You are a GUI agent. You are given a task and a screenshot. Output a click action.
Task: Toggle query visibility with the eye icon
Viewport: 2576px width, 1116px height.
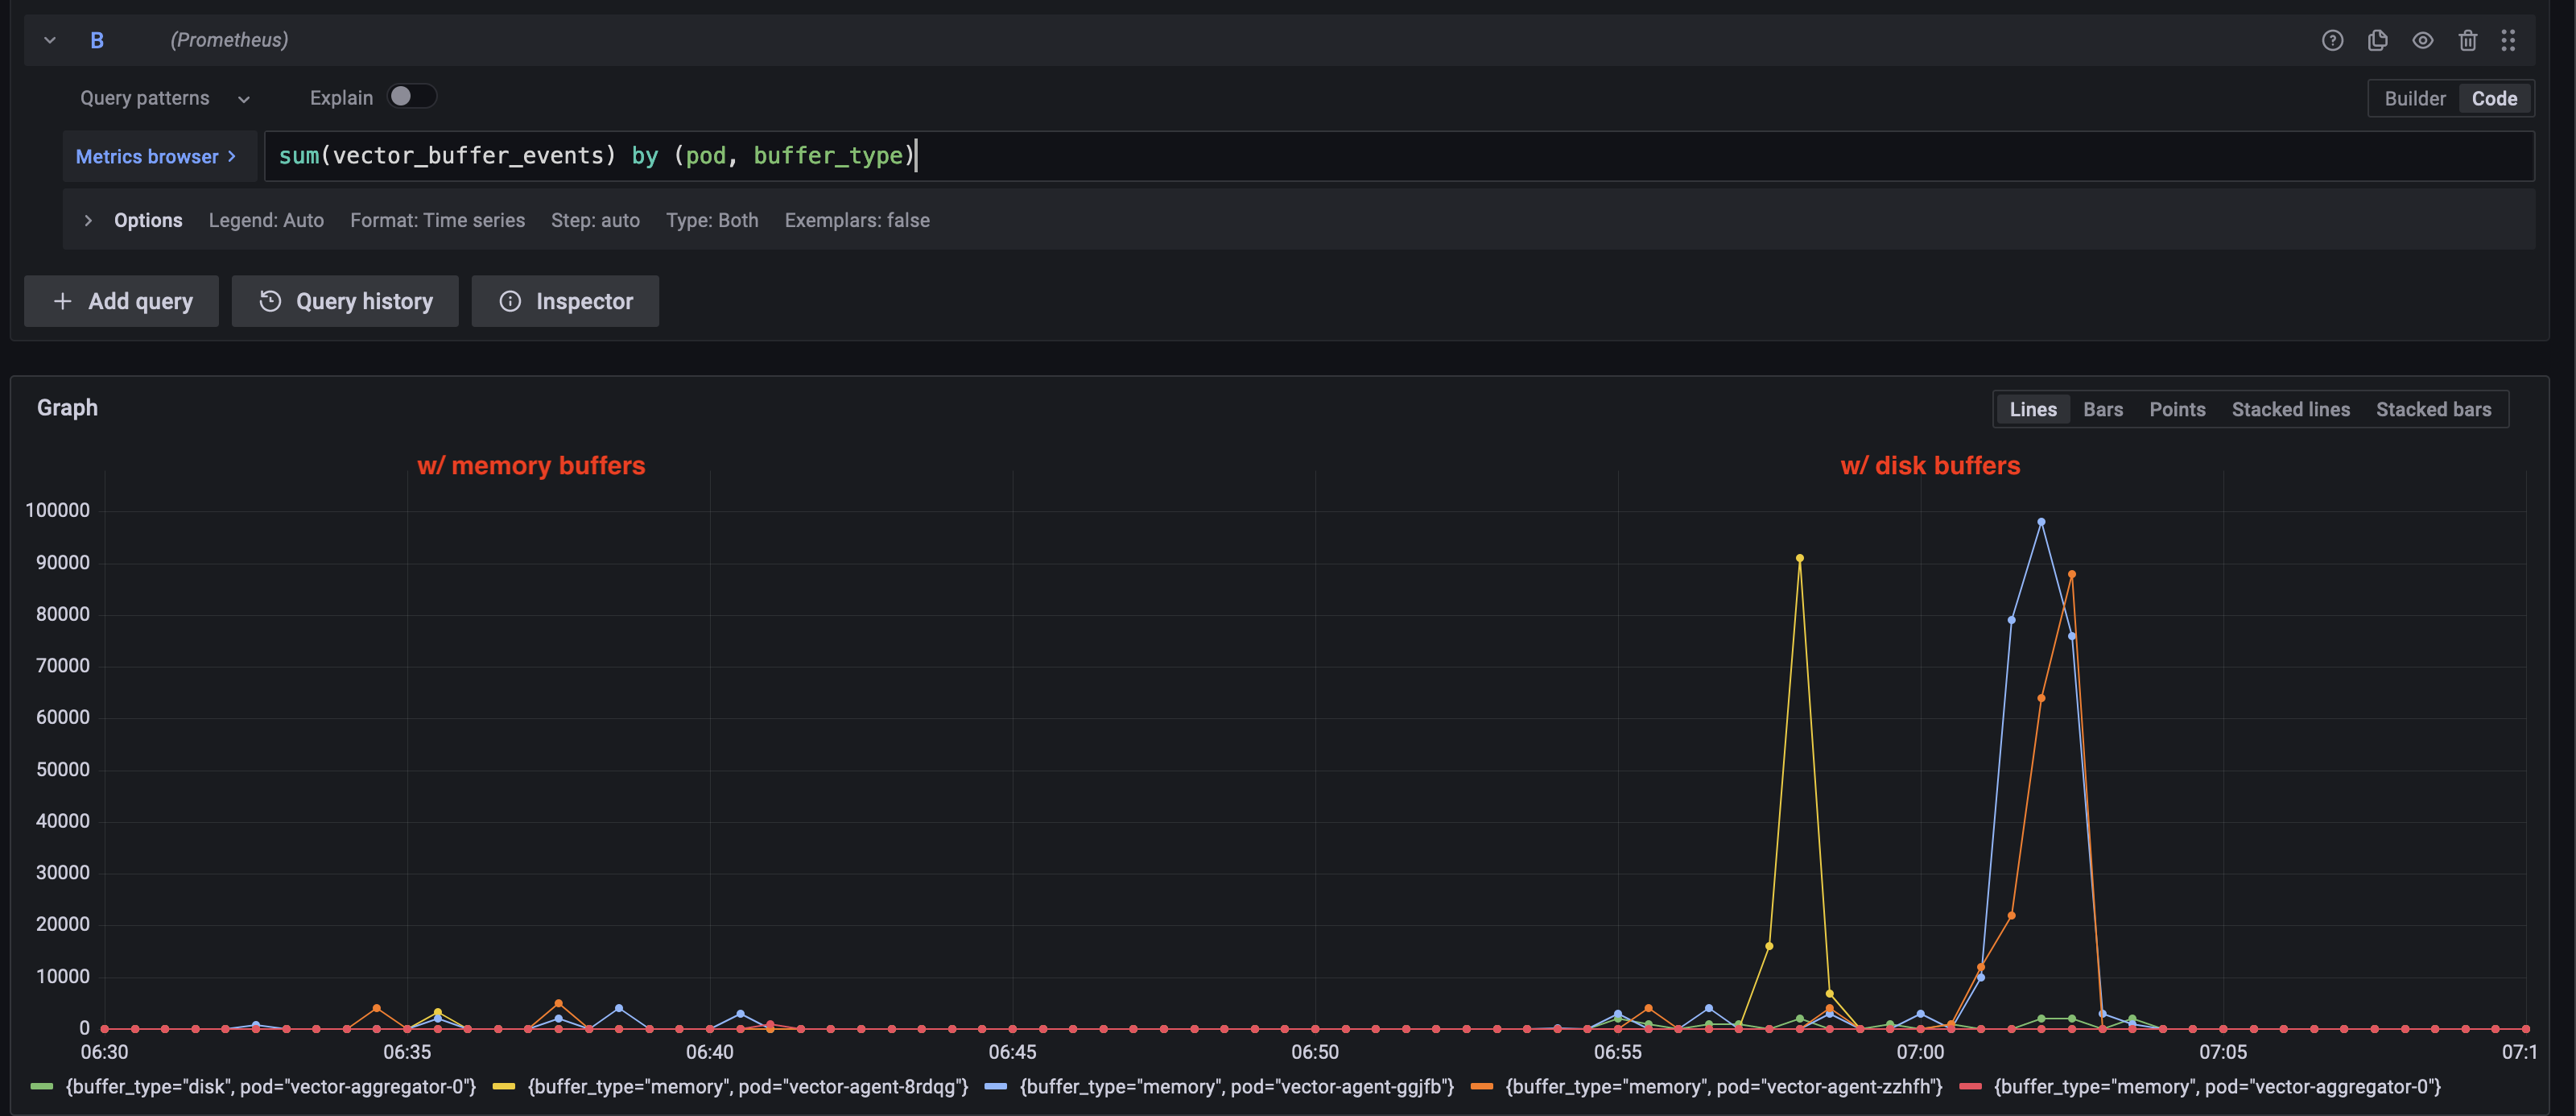point(2423,40)
